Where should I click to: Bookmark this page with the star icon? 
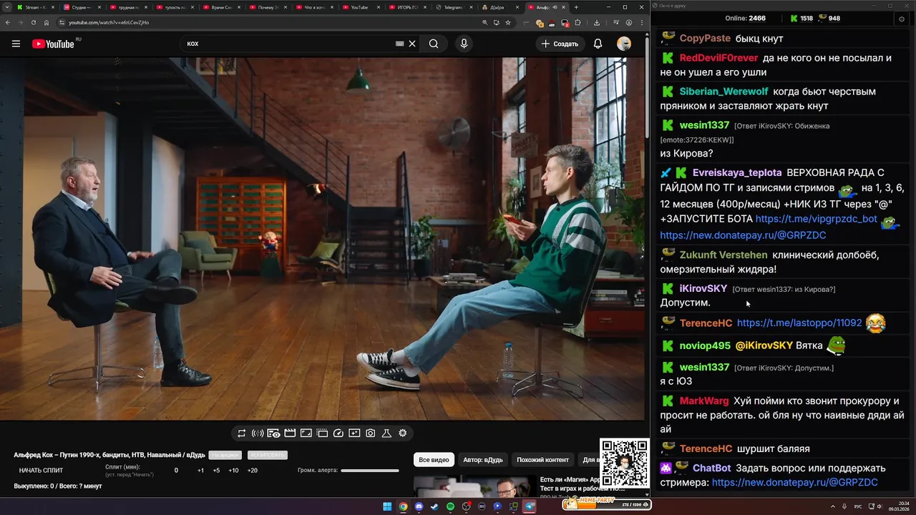pyautogui.click(x=508, y=22)
